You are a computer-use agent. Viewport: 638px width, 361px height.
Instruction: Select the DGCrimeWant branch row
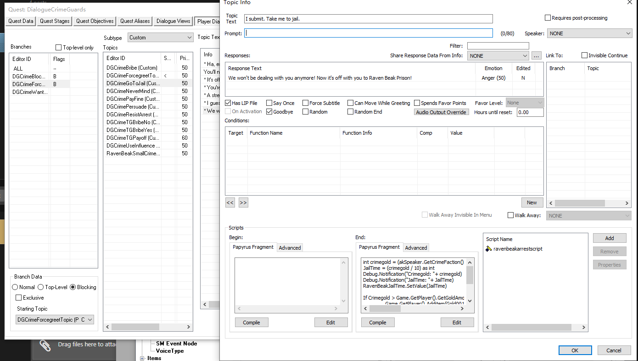(53, 92)
